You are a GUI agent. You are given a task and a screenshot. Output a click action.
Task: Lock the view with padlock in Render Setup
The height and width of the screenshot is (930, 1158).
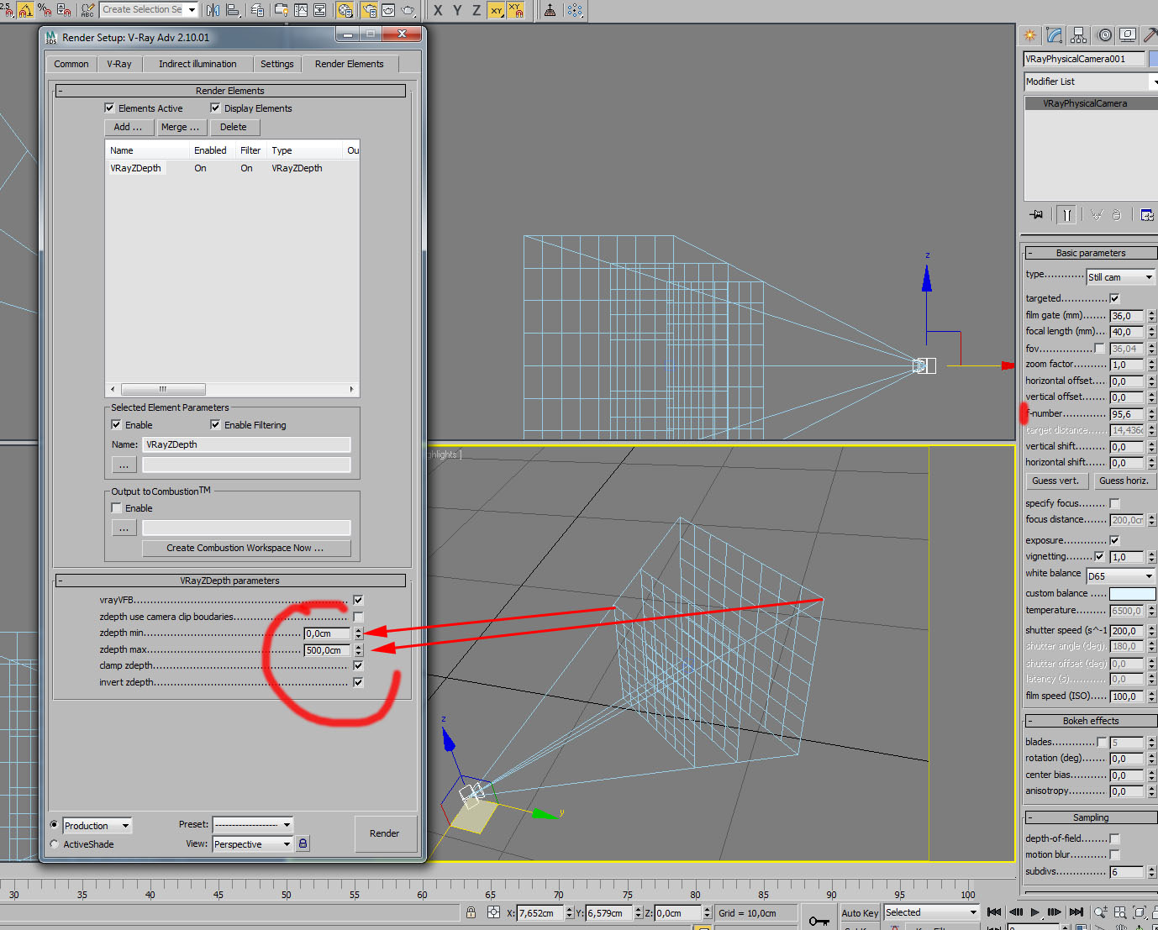(303, 843)
